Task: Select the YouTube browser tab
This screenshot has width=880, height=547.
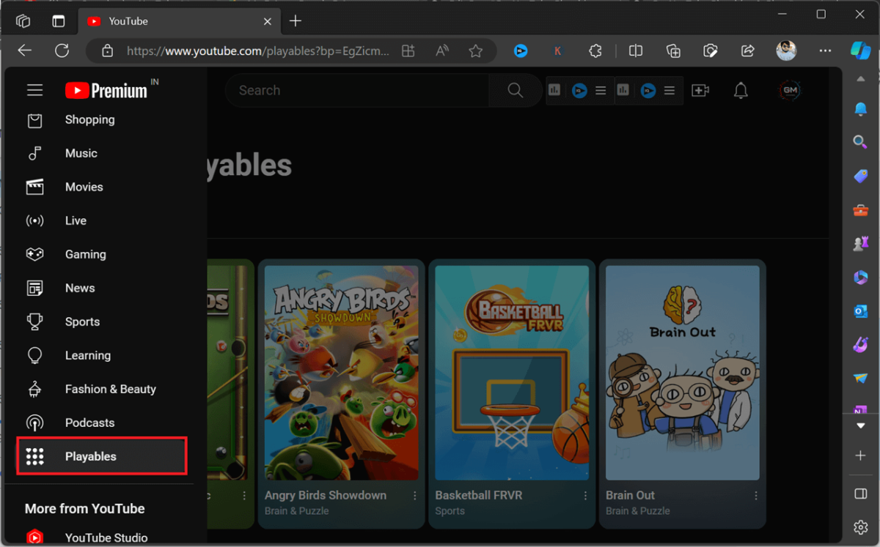Action: click(x=179, y=21)
